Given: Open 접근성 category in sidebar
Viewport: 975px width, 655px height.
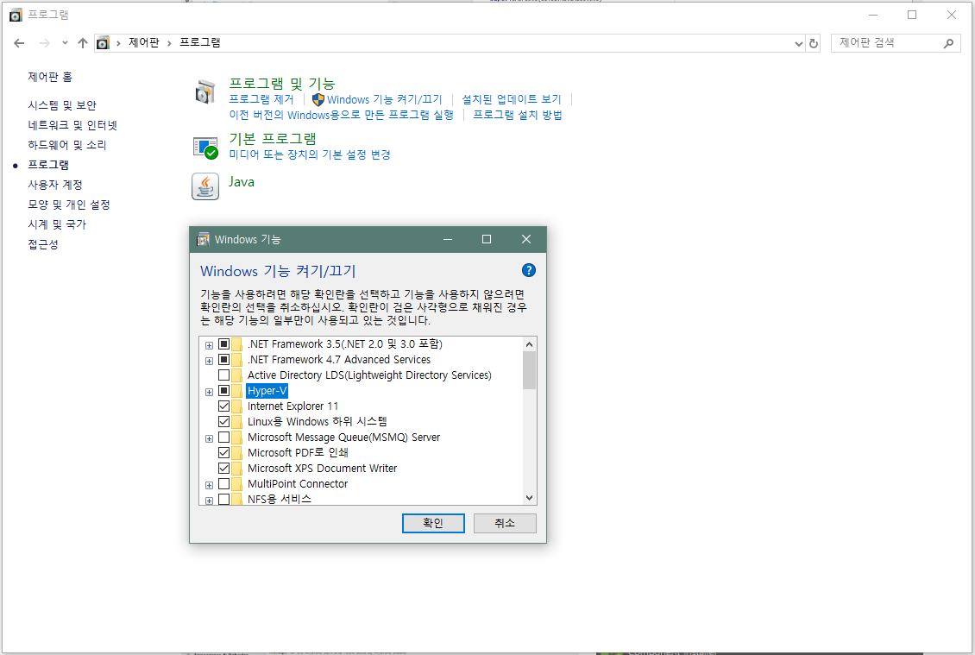Looking at the screenshot, I should 43,244.
